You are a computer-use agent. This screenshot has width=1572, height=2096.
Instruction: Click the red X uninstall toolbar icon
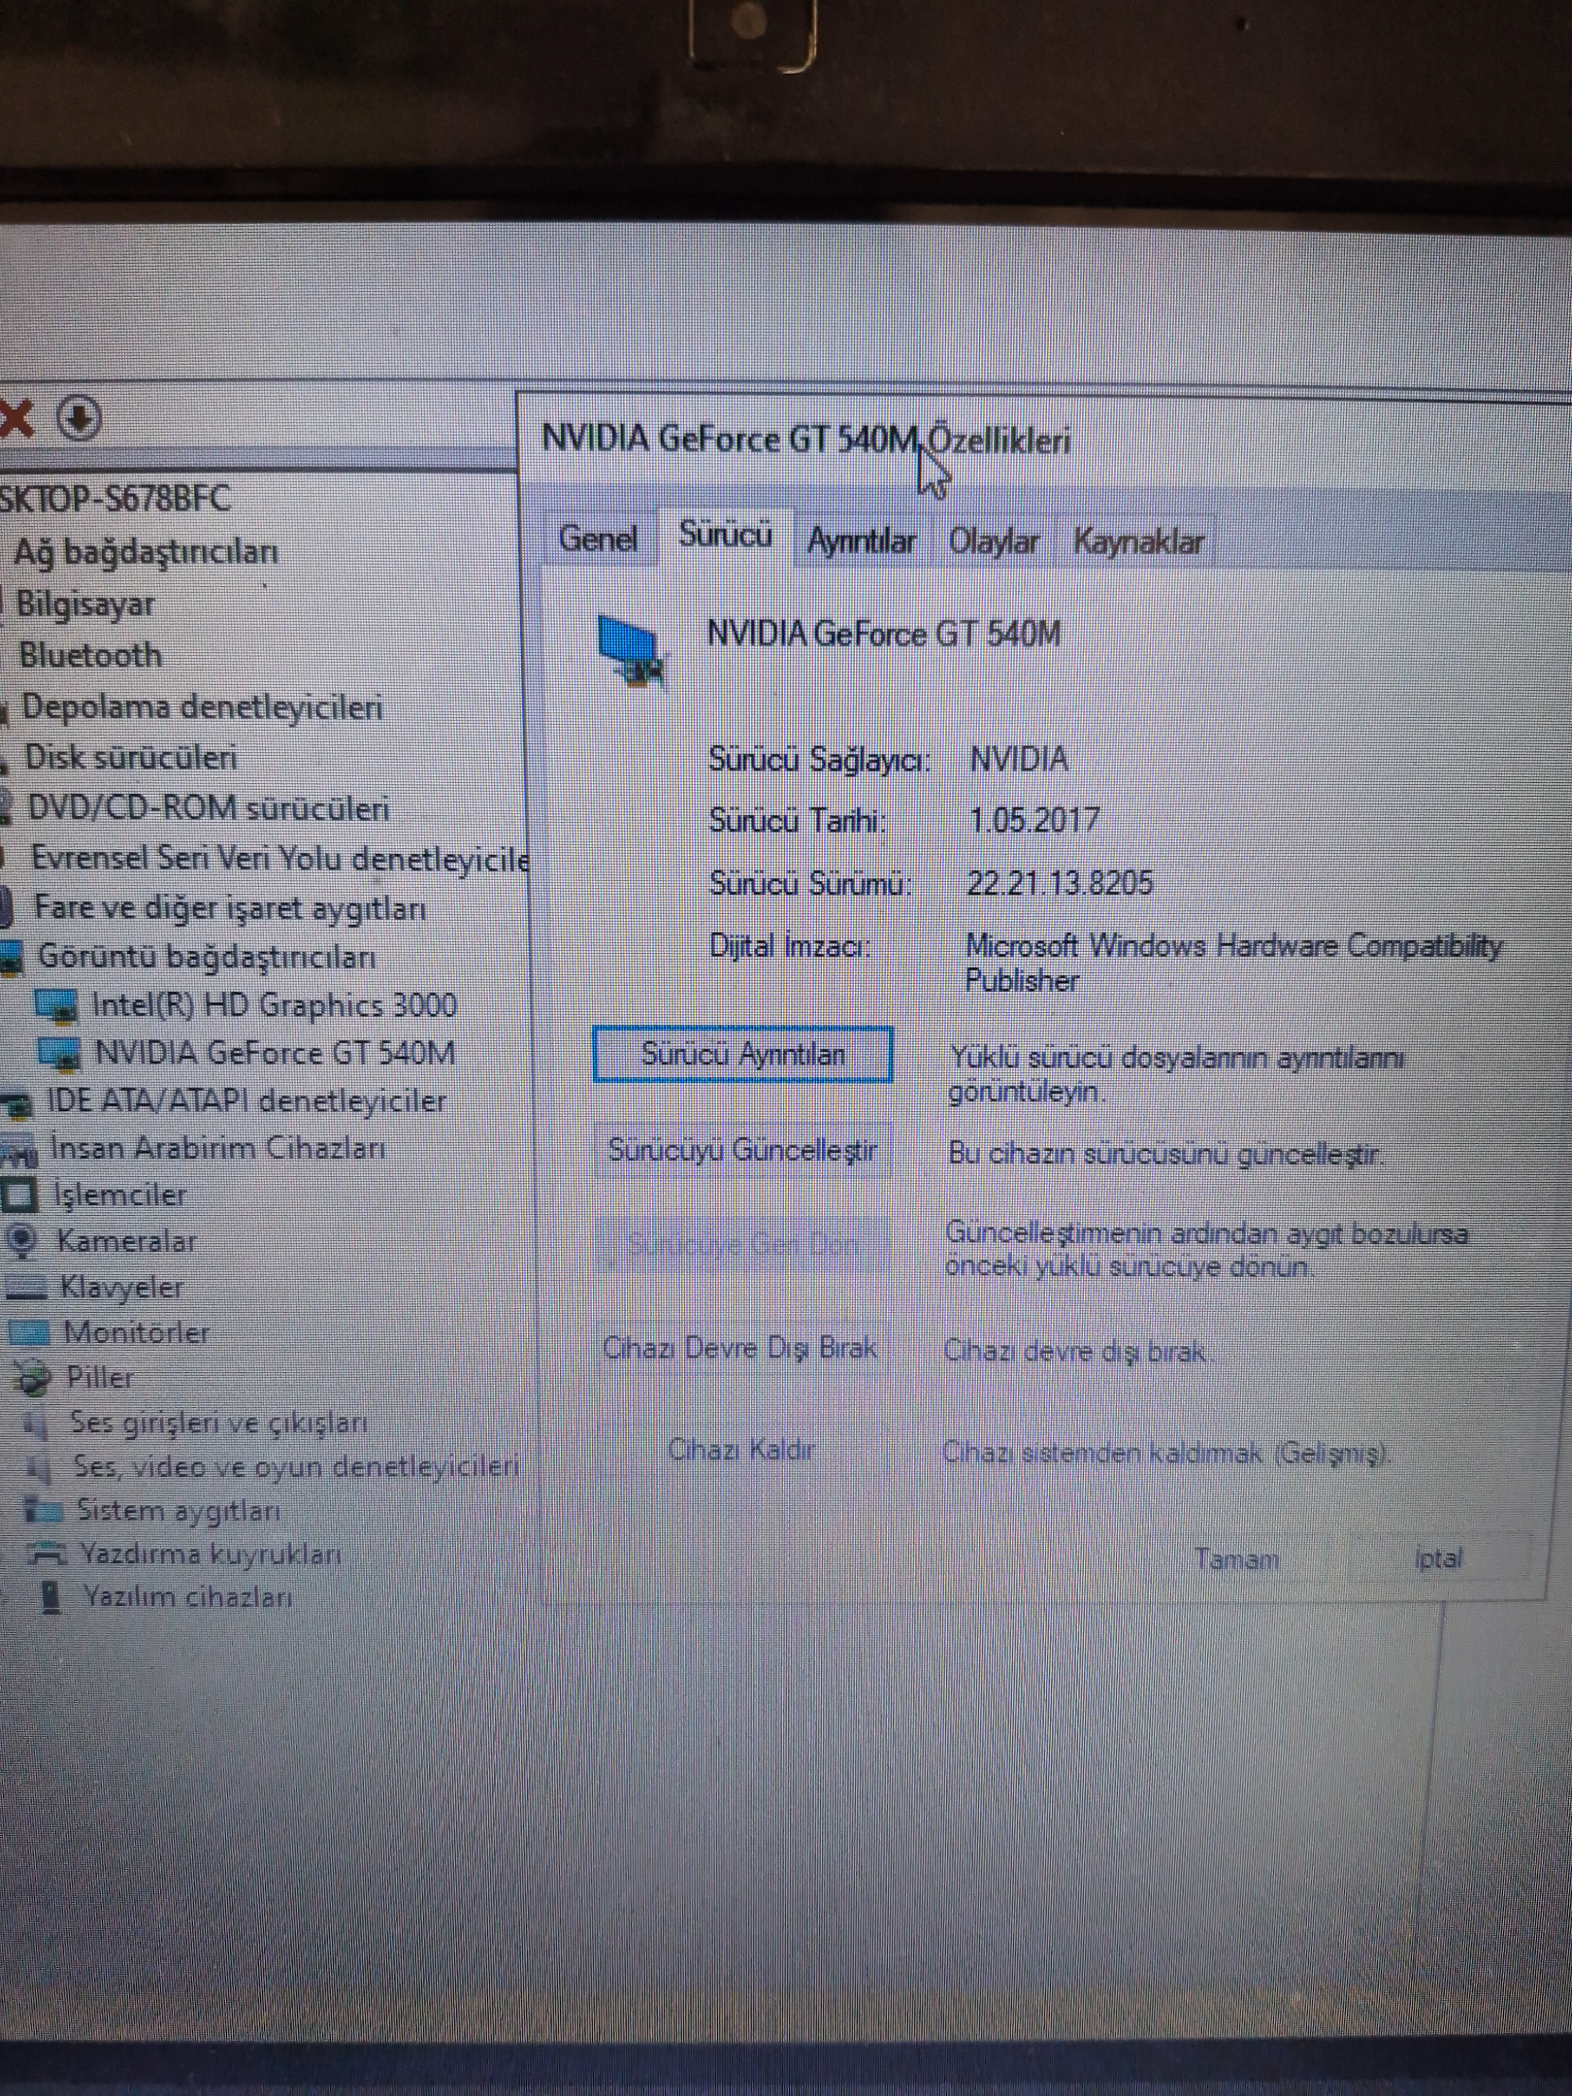[16, 418]
